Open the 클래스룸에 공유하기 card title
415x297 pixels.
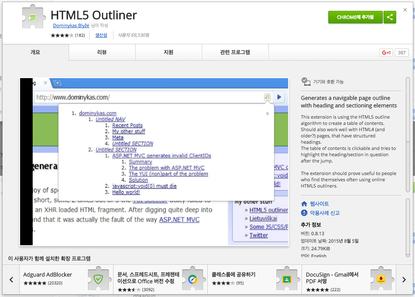(x=233, y=274)
